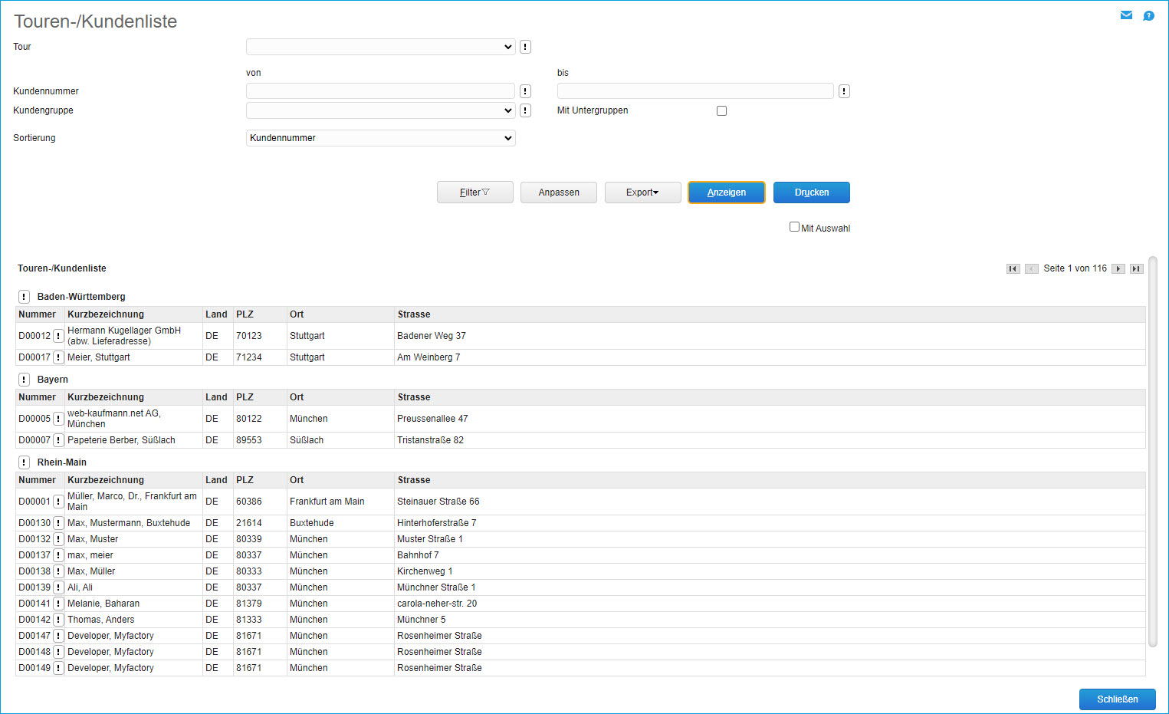
Task: Open info icon for customer D00012
Action: [x=58, y=336]
